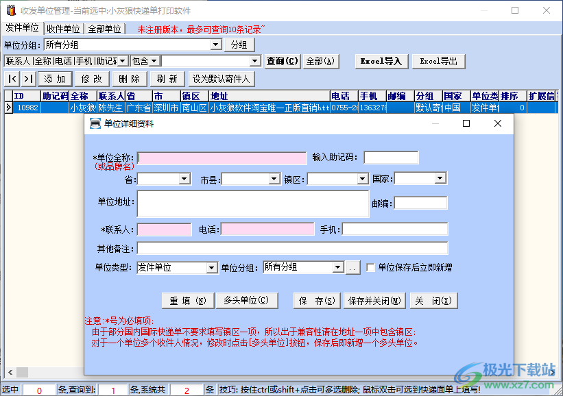Click the 分组 button
563x396 pixels.
(x=239, y=45)
